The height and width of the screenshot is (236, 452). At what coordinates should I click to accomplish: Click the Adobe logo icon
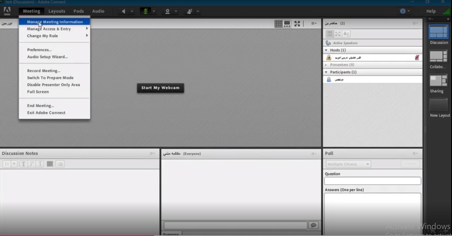click(7, 11)
